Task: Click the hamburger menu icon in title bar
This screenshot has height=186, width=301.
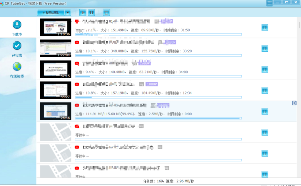Action: click(x=269, y=3)
